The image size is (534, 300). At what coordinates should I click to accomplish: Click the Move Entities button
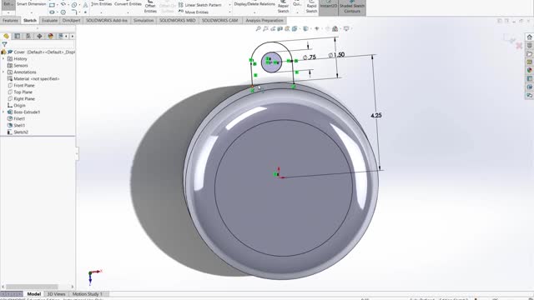(194, 12)
